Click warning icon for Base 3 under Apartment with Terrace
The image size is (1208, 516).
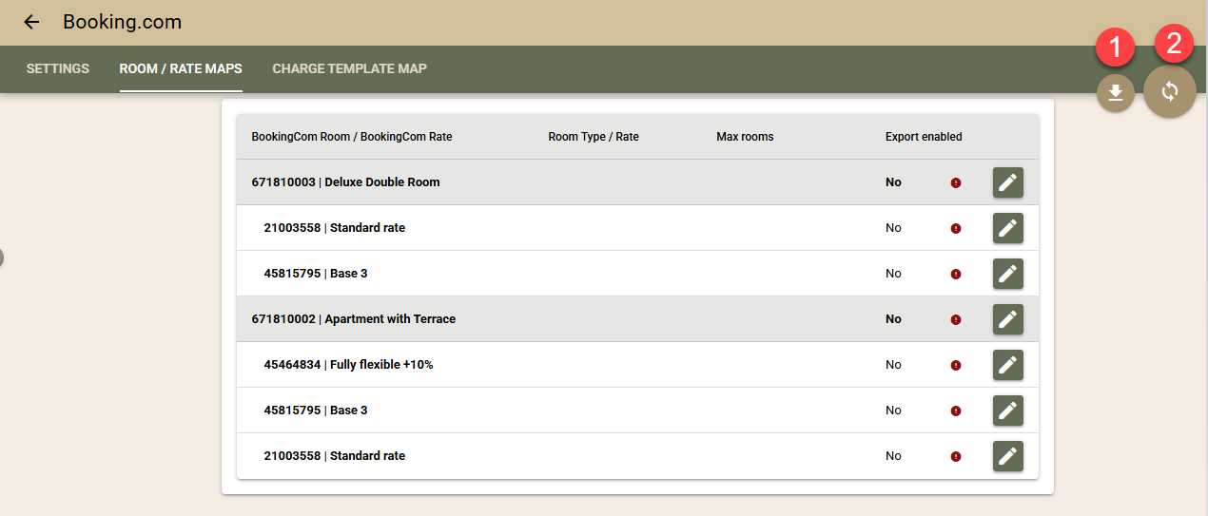[956, 411]
